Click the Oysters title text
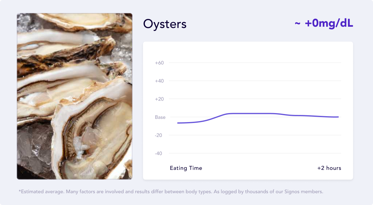The height and width of the screenshot is (205, 373). coord(165,24)
